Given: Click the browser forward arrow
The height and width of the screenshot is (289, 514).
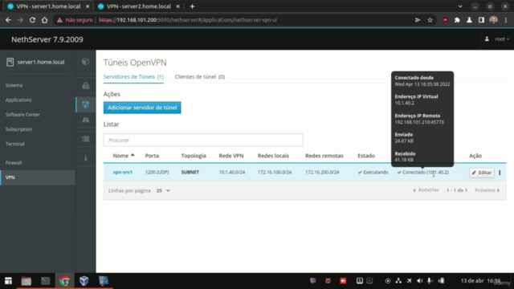Looking at the screenshot, I should (20, 20).
